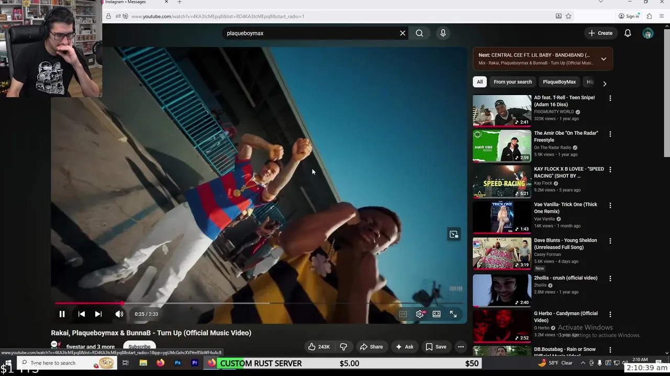This screenshot has height=376, width=670.
Task: Open options for Candyman video
Action: click(610, 314)
